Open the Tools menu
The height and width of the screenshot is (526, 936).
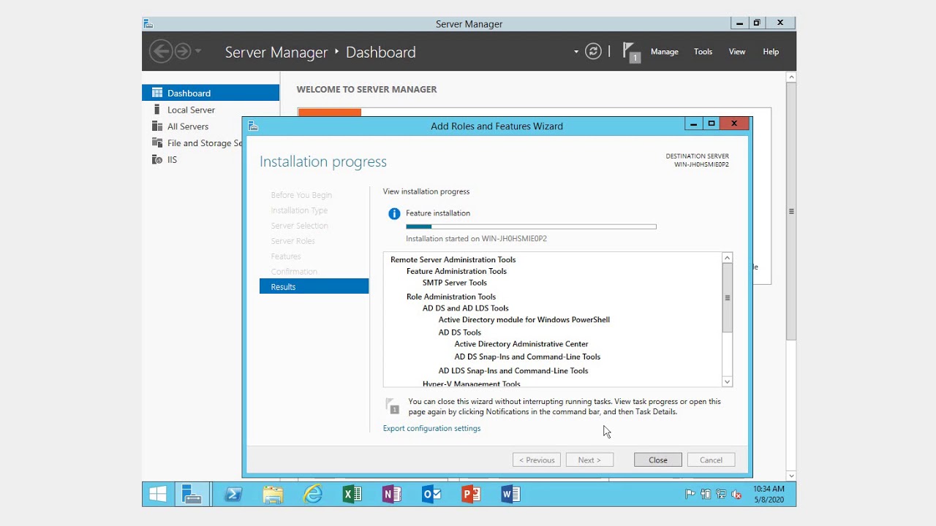[703, 52]
